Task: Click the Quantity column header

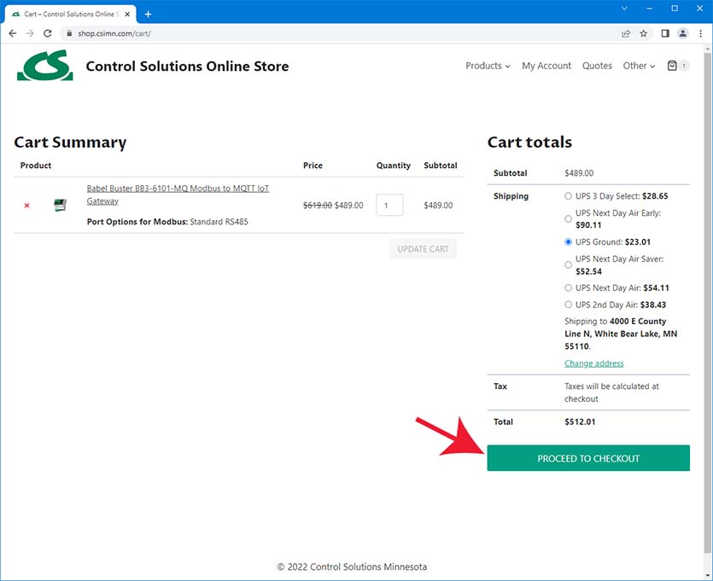Action: point(394,166)
